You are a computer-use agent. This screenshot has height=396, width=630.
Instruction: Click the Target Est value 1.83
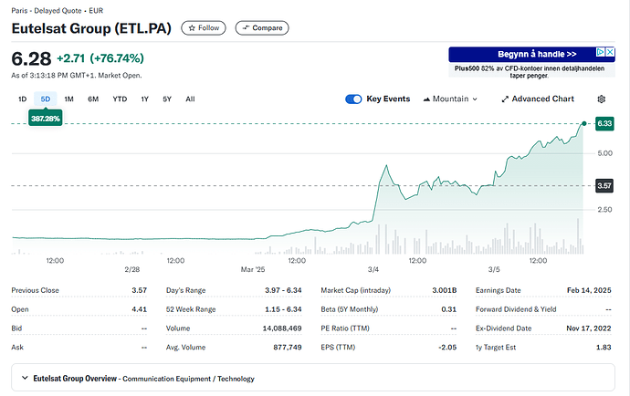coord(604,347)
